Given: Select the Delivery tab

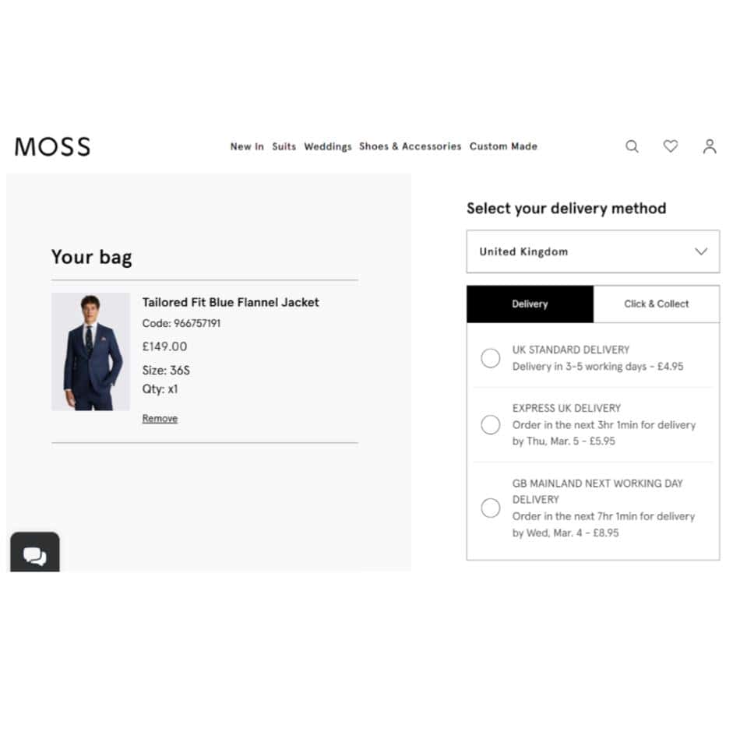Looking at the screenshot, I should [530, 304].
